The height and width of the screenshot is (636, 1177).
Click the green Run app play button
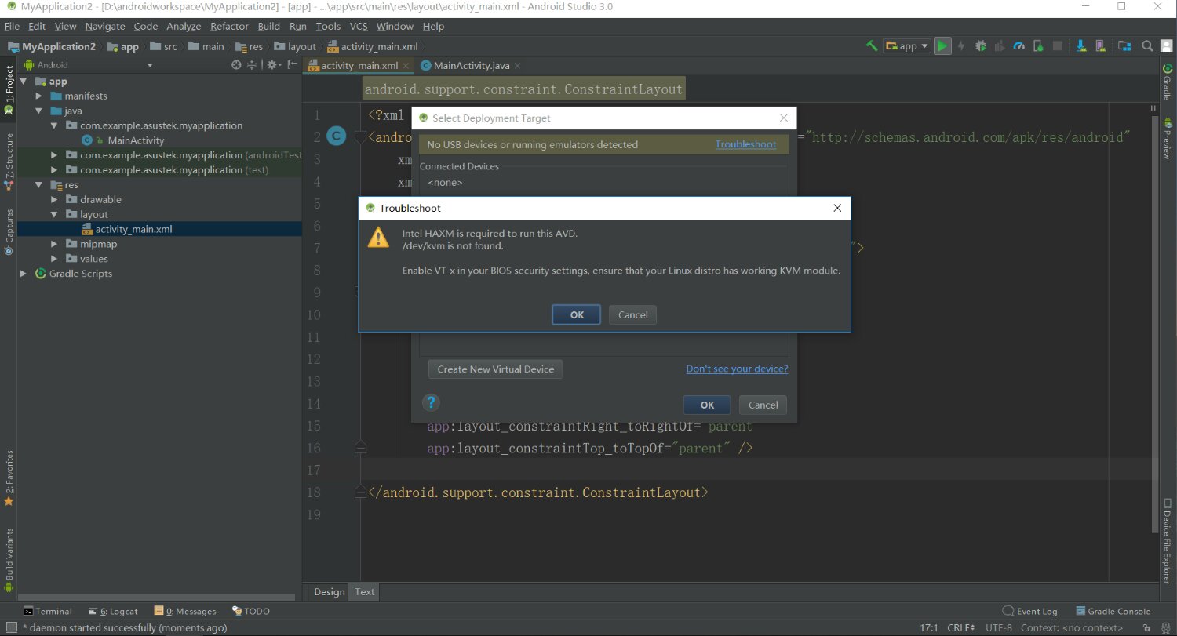pyautogui.click(x=942, y=46)
